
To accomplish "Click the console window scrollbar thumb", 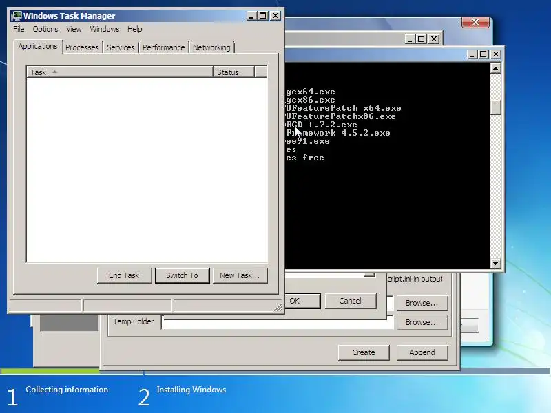I will [x=495, y=107].
